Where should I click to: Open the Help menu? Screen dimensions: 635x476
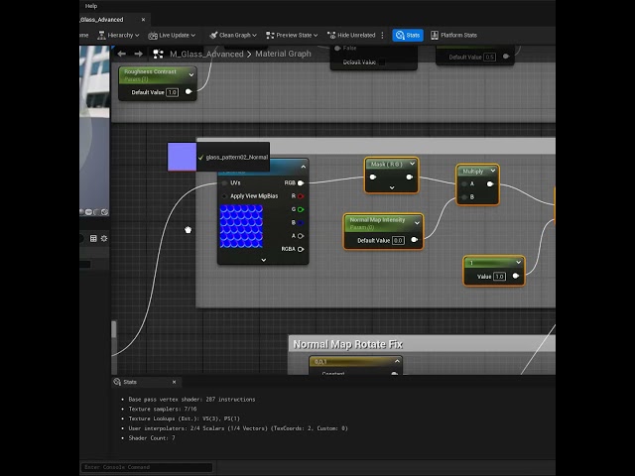click(x=90, y=6)
